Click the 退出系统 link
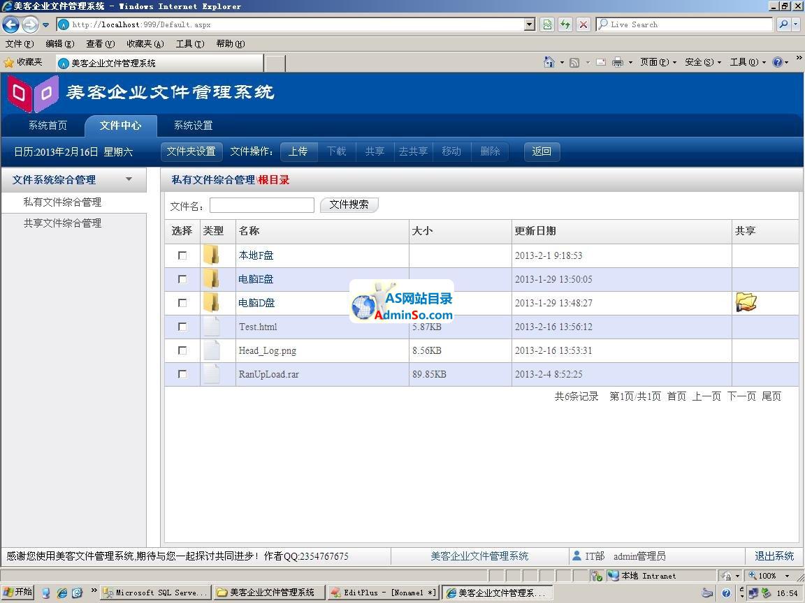This screenshot has width=805, height=603. tap(774, 556)
